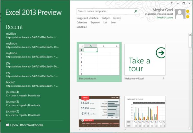
Task: Open the Help question mark icon
Action: coord(172,3)
